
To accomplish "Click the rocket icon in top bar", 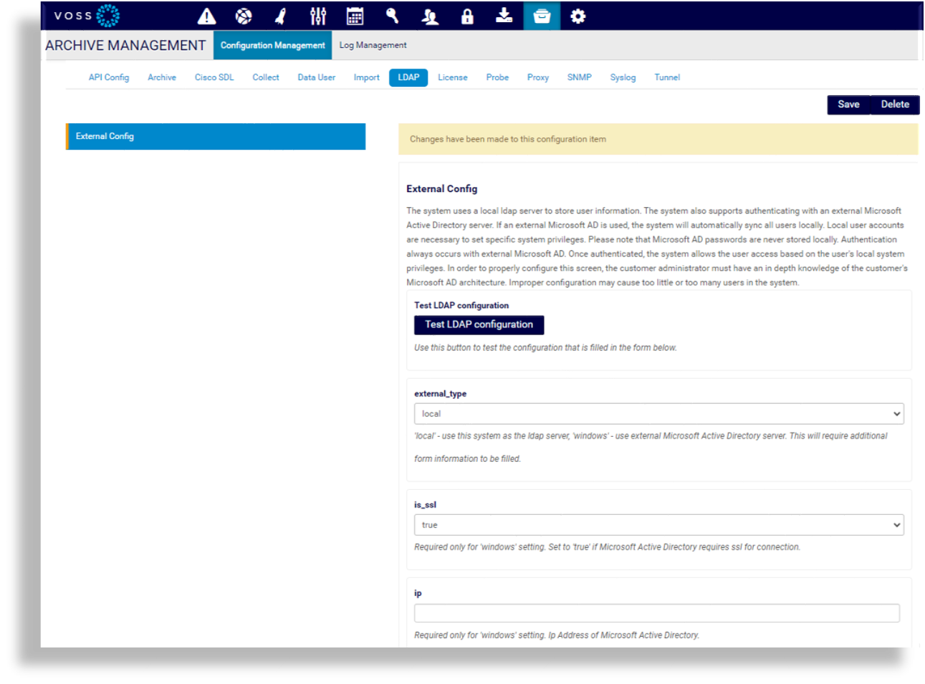I will pos(281,16).
